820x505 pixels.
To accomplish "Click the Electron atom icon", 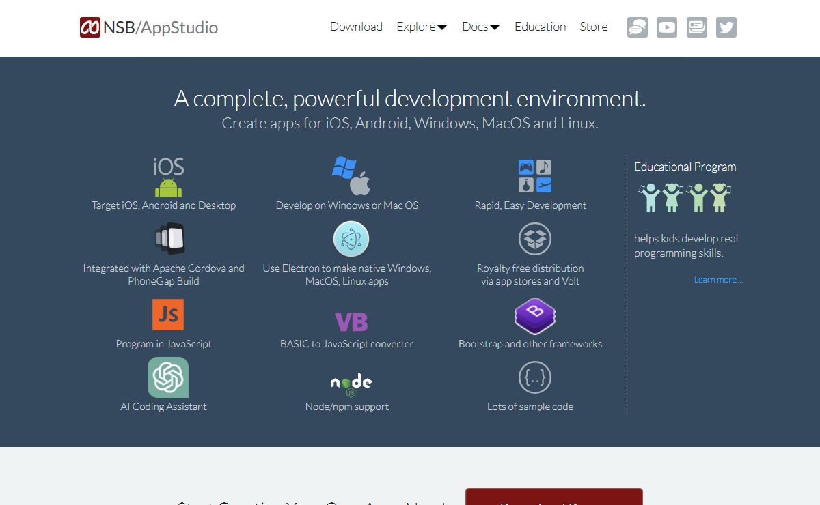I will pos(351,239).
